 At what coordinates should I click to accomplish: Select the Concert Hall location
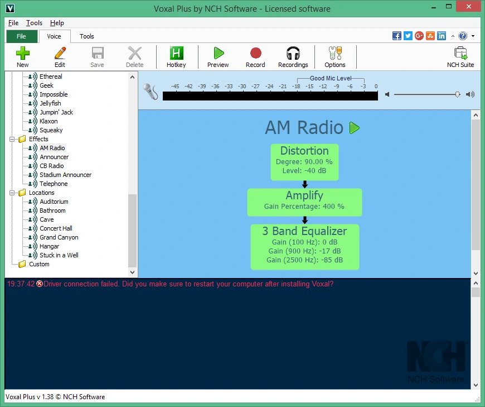tap(56, 228)
